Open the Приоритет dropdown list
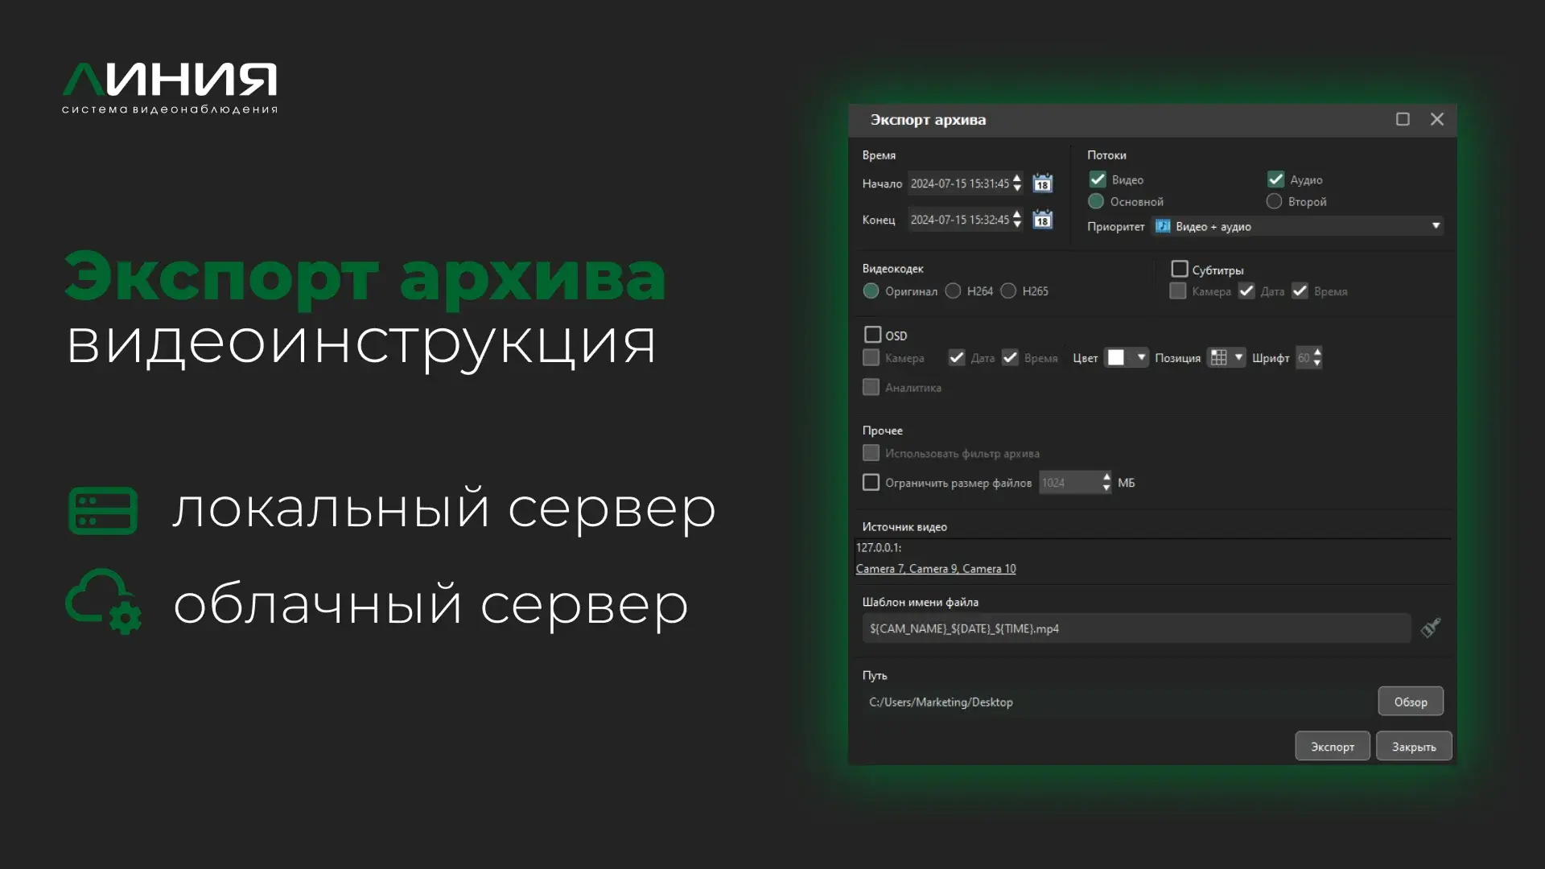This screenshot has width=1545, height=869. click(1436, 226)
